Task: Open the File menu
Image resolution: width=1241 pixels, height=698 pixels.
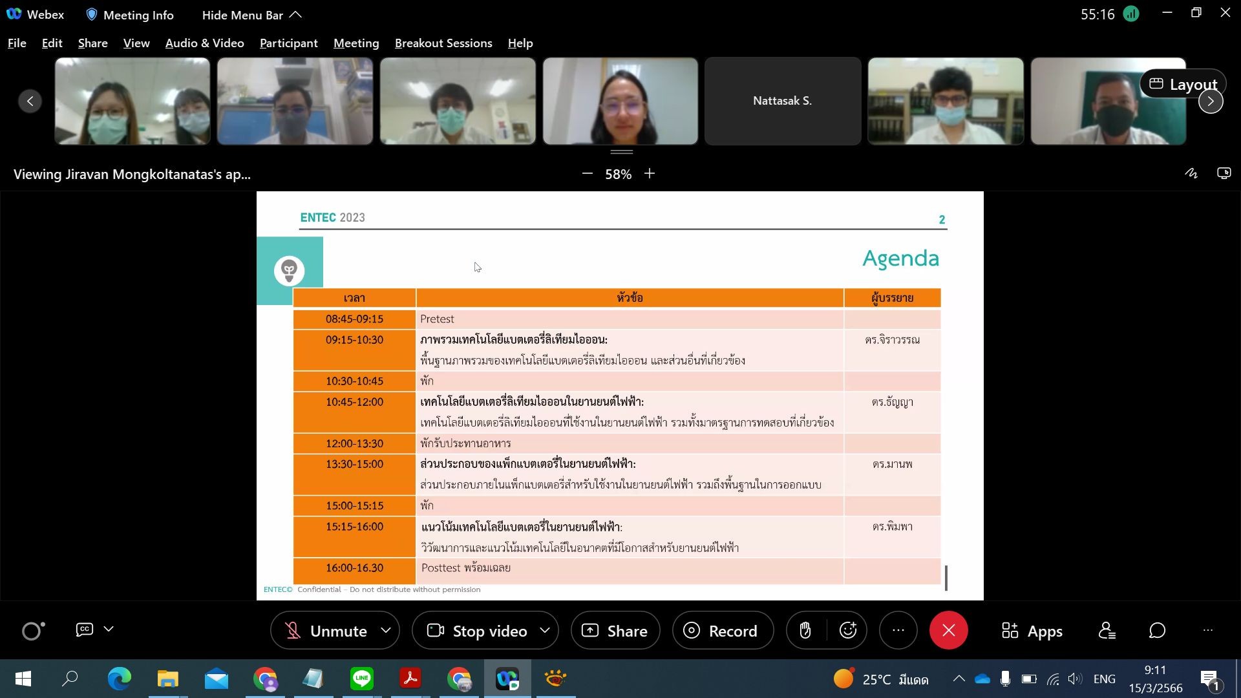Action: click(x=17, y=43)
